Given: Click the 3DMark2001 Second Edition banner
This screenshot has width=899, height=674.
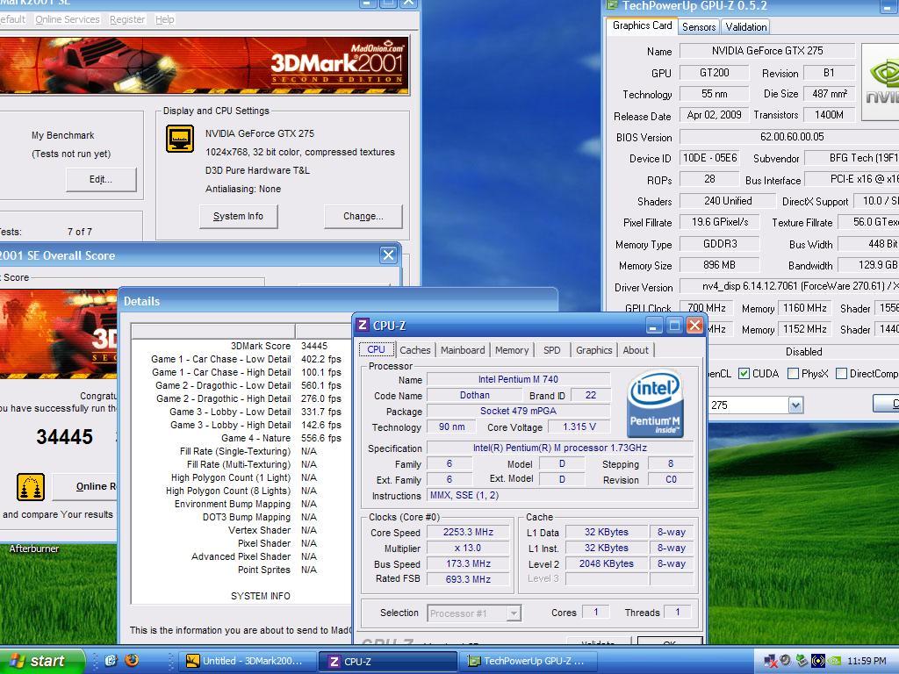Looking at the screenshot, I should click(204, 65).
